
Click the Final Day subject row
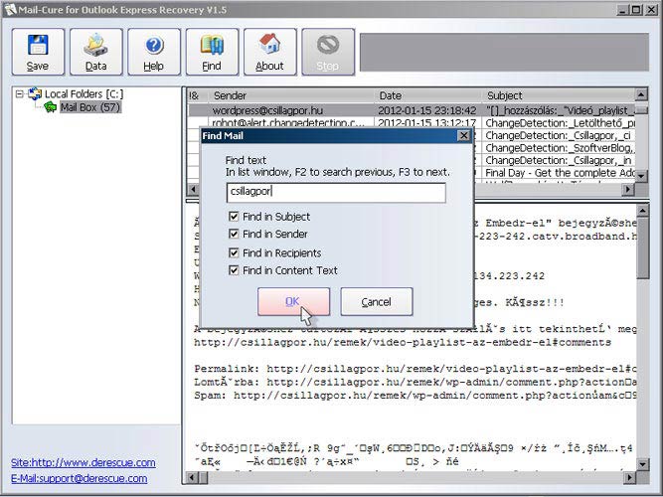pos(560,173)
